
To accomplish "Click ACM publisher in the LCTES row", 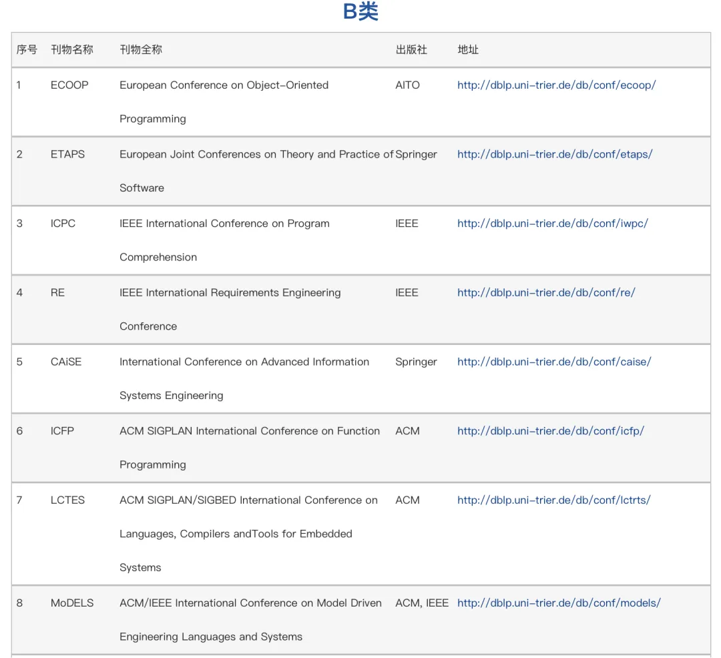I will pyautogui.click(x=407, y=501).
